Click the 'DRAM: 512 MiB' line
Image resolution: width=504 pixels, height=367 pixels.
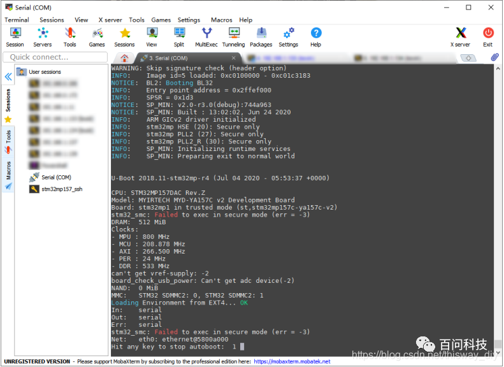point(138,222)
